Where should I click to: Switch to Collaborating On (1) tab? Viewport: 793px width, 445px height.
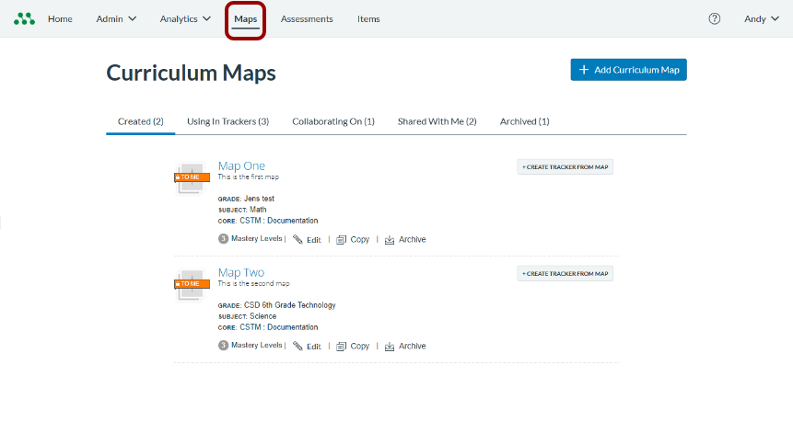pyautogui.click(x=333, y=121)
